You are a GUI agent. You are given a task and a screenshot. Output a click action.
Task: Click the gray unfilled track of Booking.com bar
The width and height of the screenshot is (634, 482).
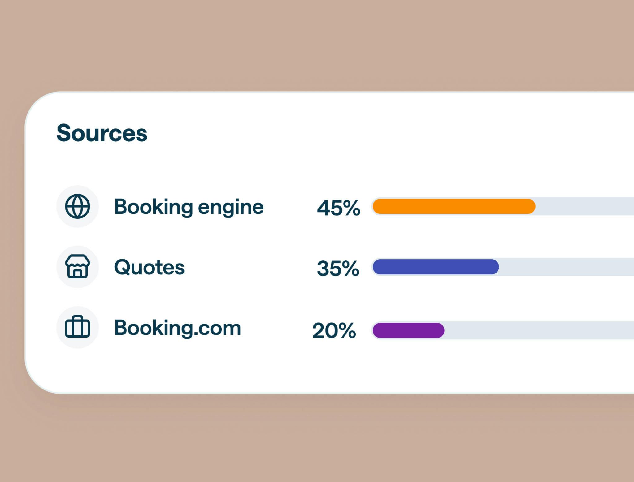(539, 330)
